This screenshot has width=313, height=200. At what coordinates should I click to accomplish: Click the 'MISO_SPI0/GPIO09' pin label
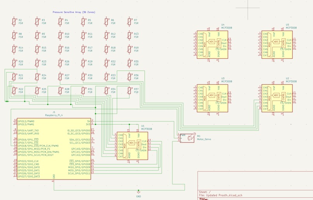[79, 167]
